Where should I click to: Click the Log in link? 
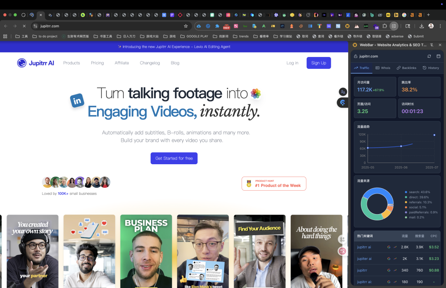coord(292,63)
